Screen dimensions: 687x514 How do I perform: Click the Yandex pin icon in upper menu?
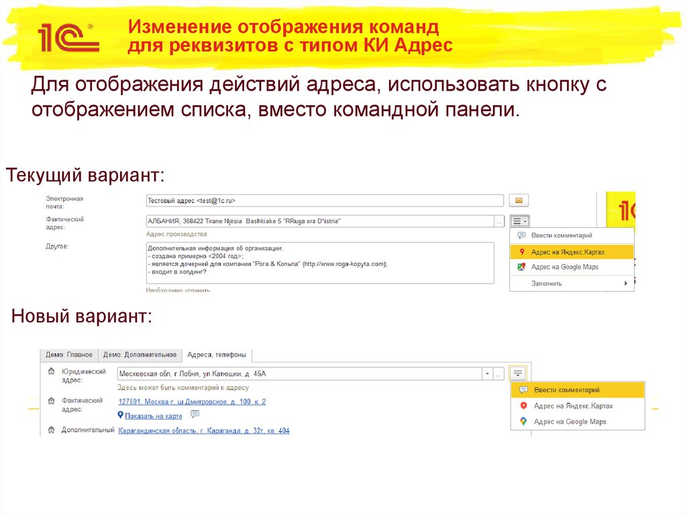pyautogui.click(x=521, y=252)
